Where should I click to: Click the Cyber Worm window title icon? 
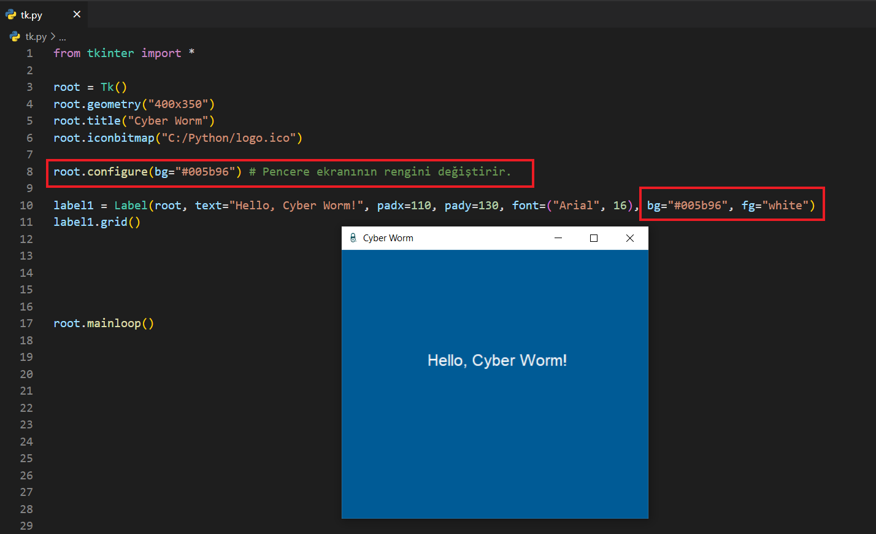353,238
